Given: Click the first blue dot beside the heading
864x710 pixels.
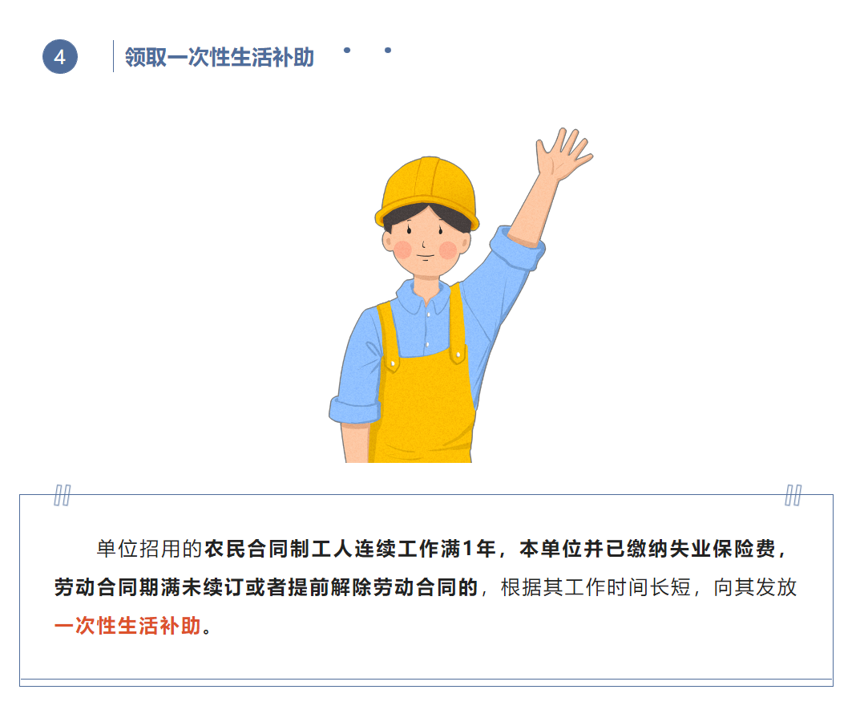Looking at the screenshot, I should pos(346,51).
